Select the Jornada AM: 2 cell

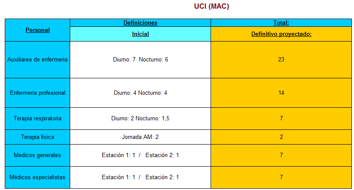click(x=140, y=137)
